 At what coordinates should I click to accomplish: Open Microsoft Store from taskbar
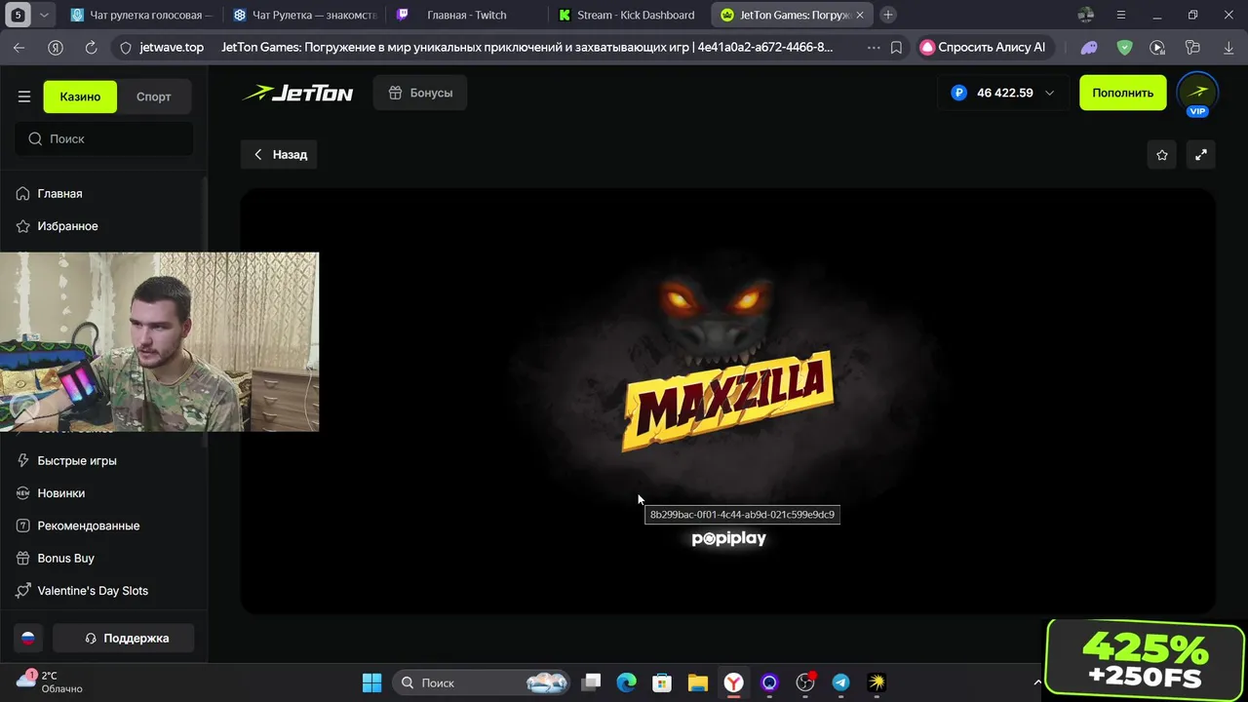tap(662, 682)
